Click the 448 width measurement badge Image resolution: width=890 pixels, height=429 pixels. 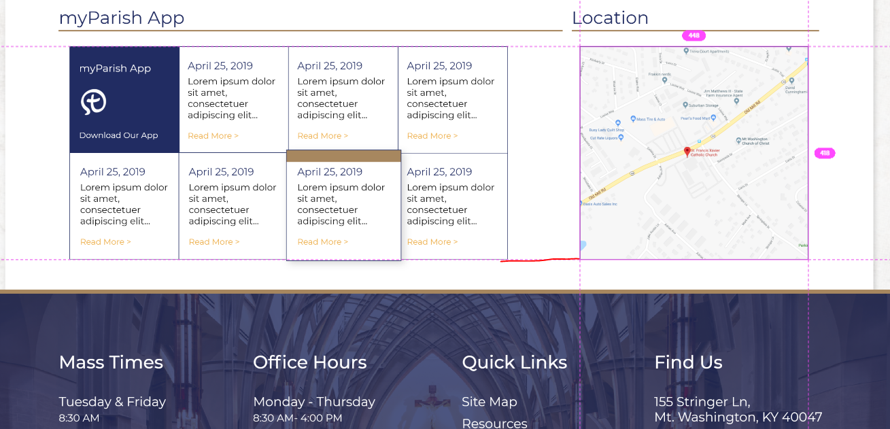click(694, 35)
